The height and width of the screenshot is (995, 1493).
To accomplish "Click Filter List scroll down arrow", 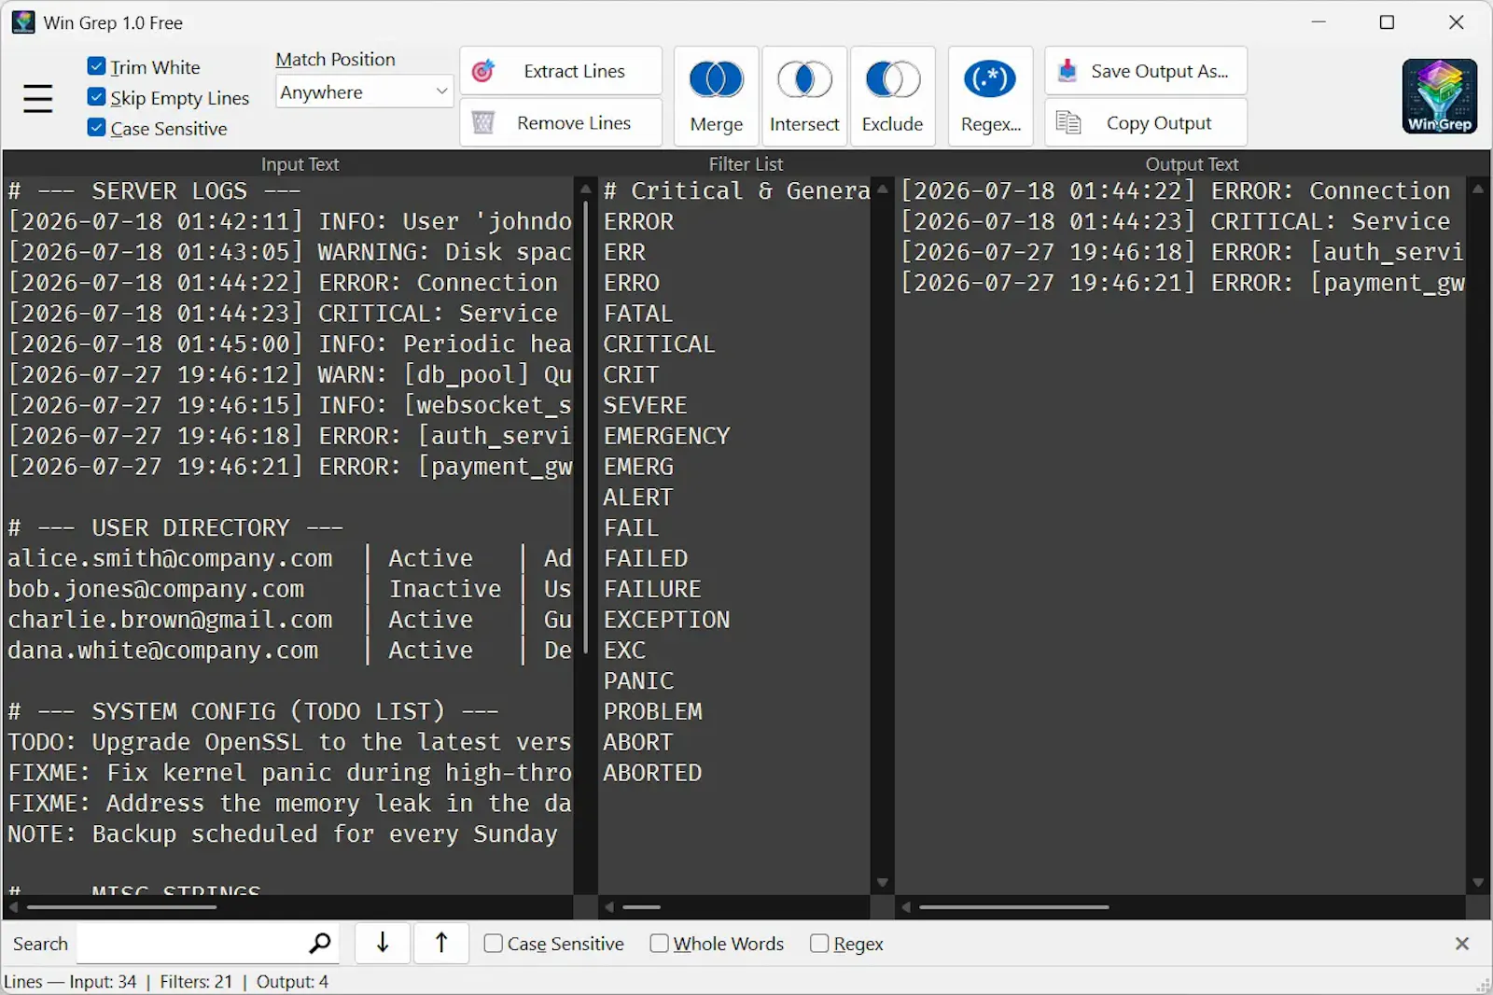I will [882, 883].
